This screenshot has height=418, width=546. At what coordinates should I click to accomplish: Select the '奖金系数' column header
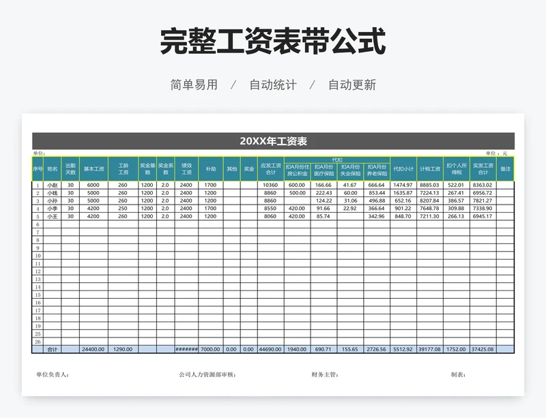coord(166,169)
